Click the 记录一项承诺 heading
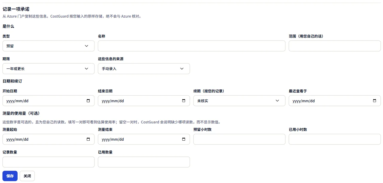383x183 pixels. click(16, 9)
